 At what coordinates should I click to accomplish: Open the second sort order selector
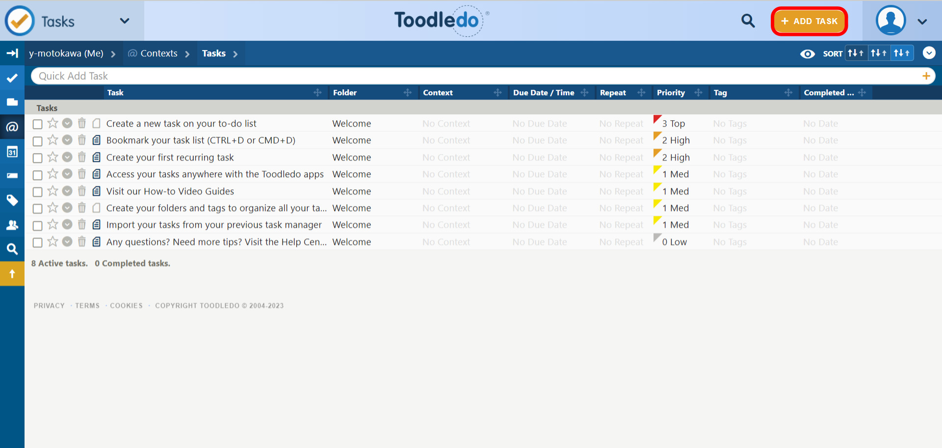tap(879, 53)
